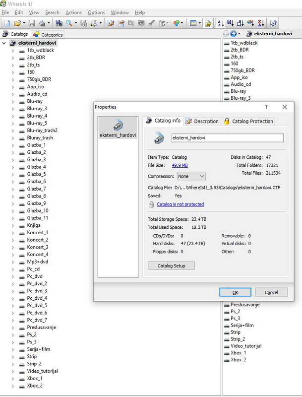Click the descending sort Z-A icon
The height and width of the screenshot is (397, 302).
261,23
